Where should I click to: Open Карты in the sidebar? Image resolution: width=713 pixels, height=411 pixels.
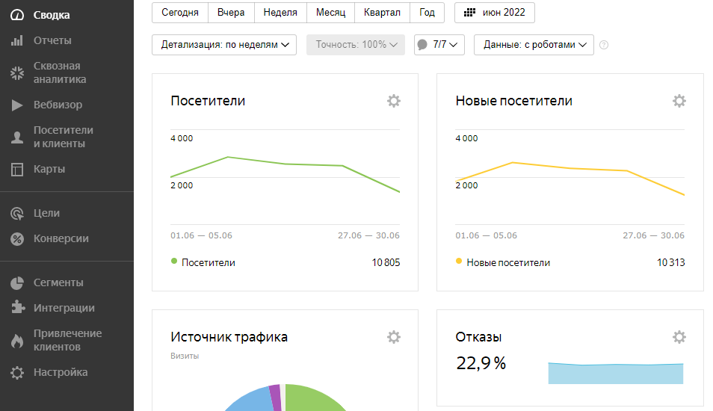click(x=49, y=169)
